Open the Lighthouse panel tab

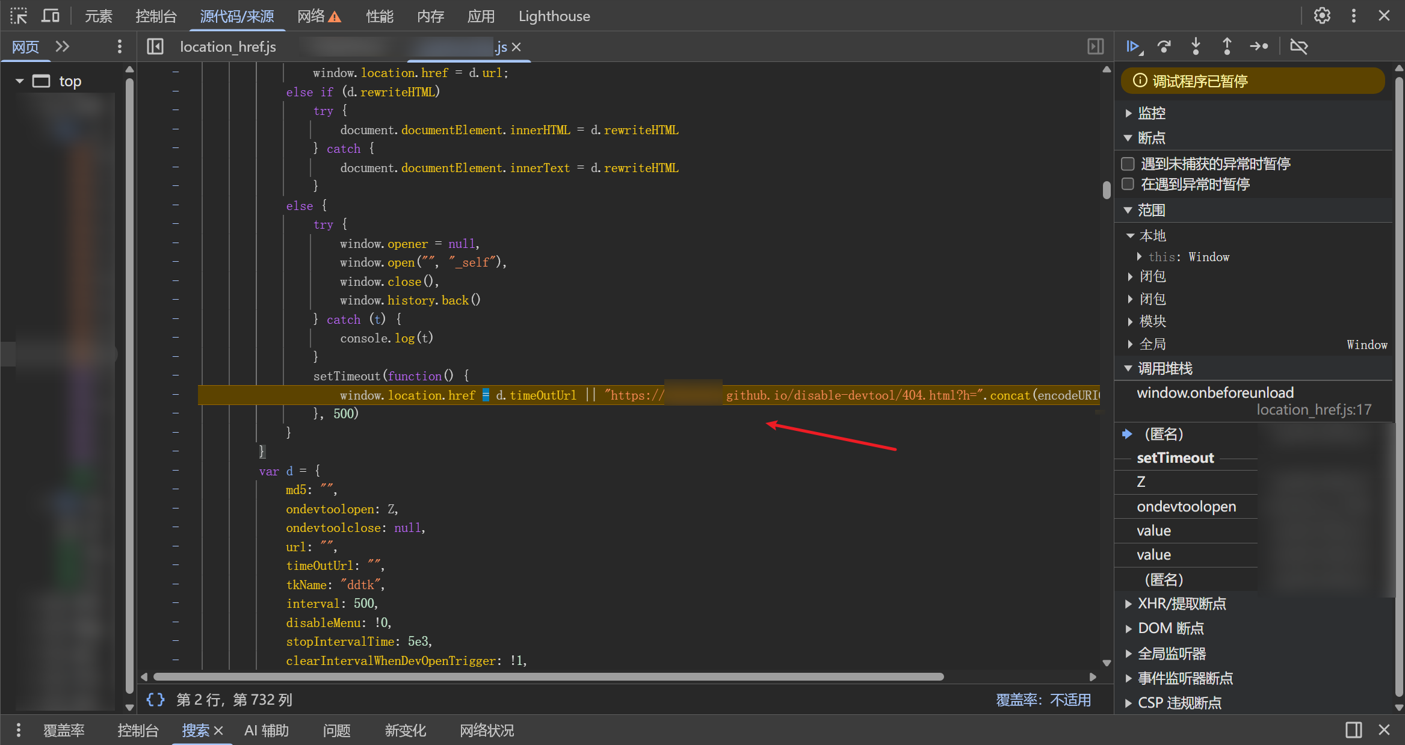[x=554, y=16]
